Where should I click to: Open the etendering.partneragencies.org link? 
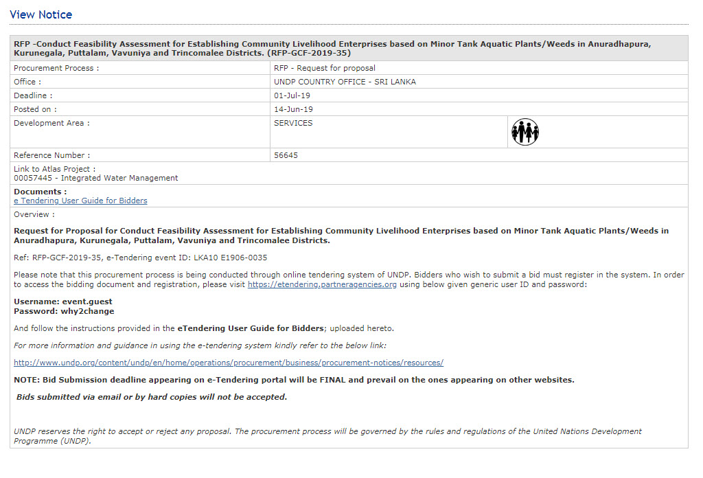(322, 284)
